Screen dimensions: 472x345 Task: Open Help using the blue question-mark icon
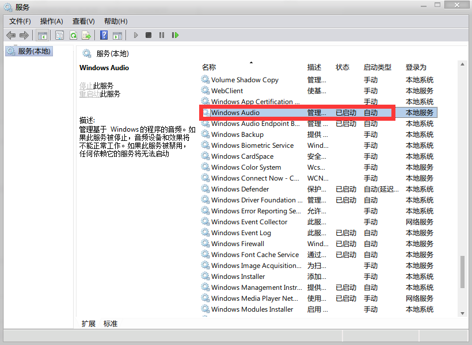pyautogui.click(x=104, y=36)
